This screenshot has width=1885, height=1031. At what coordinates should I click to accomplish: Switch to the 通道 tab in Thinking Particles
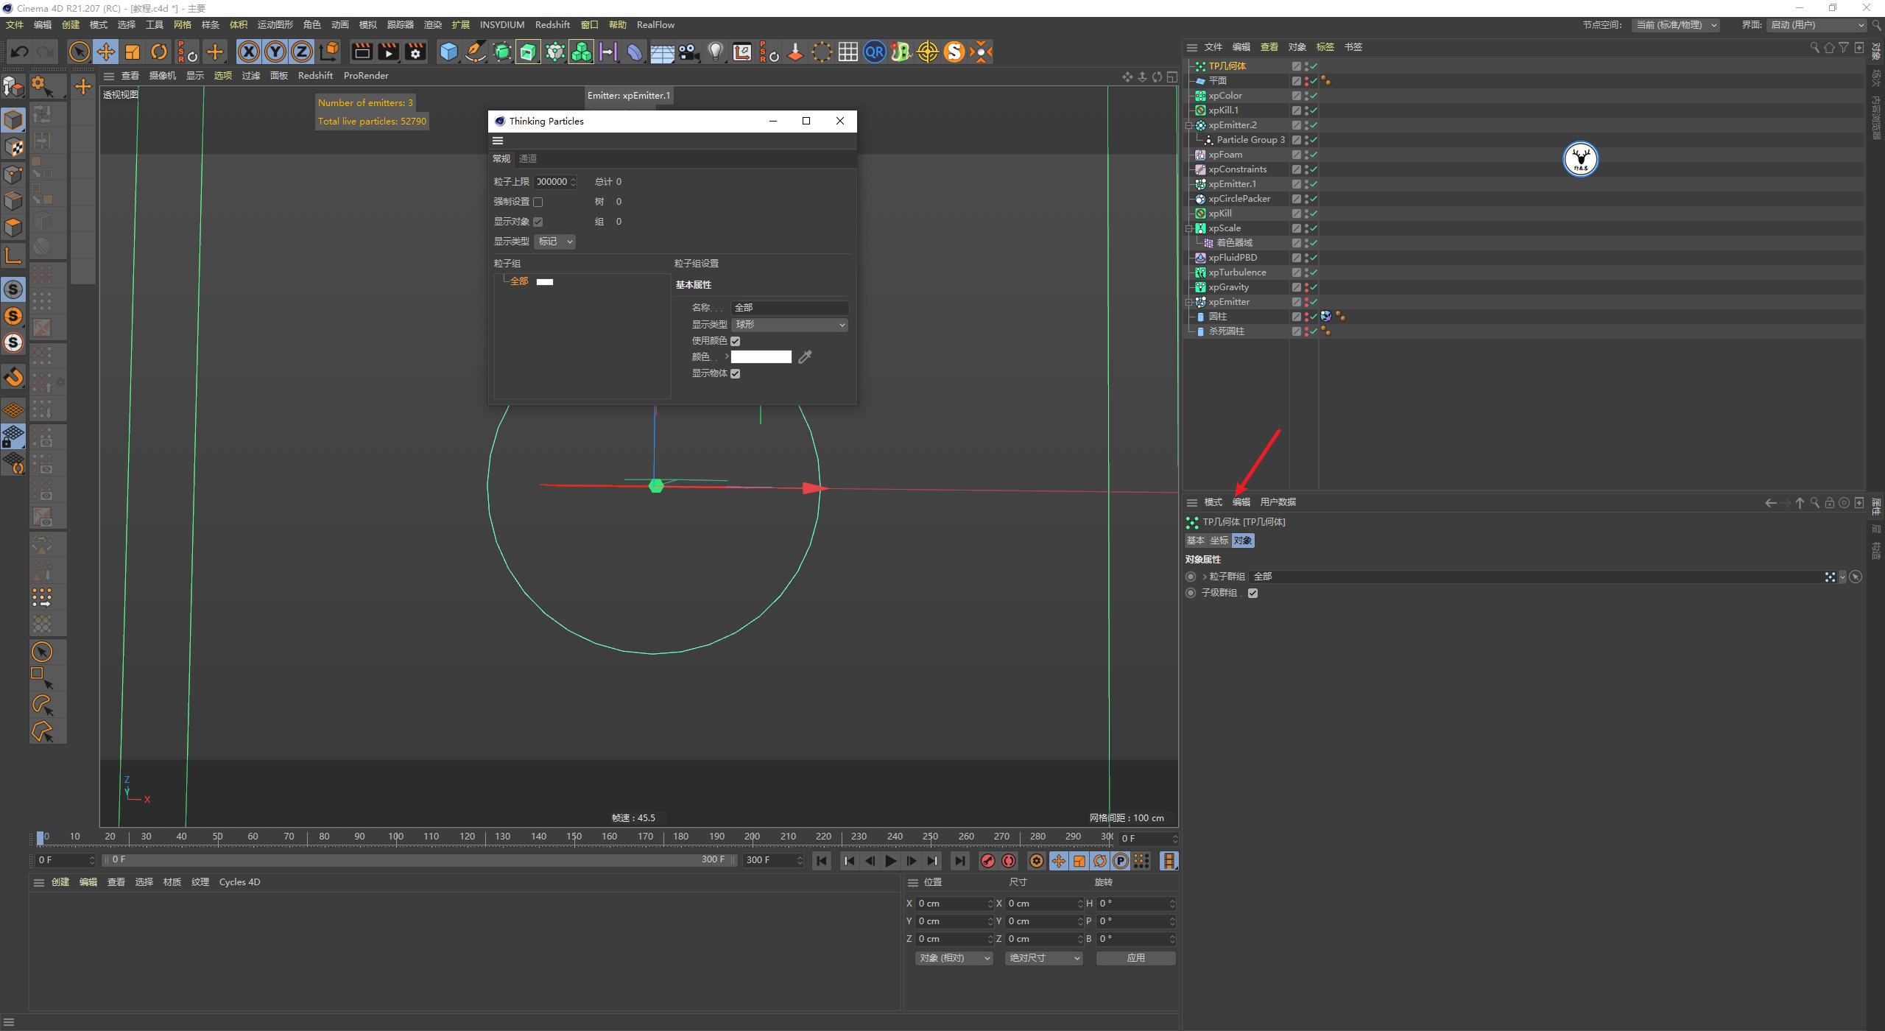(x=528, y=158)
